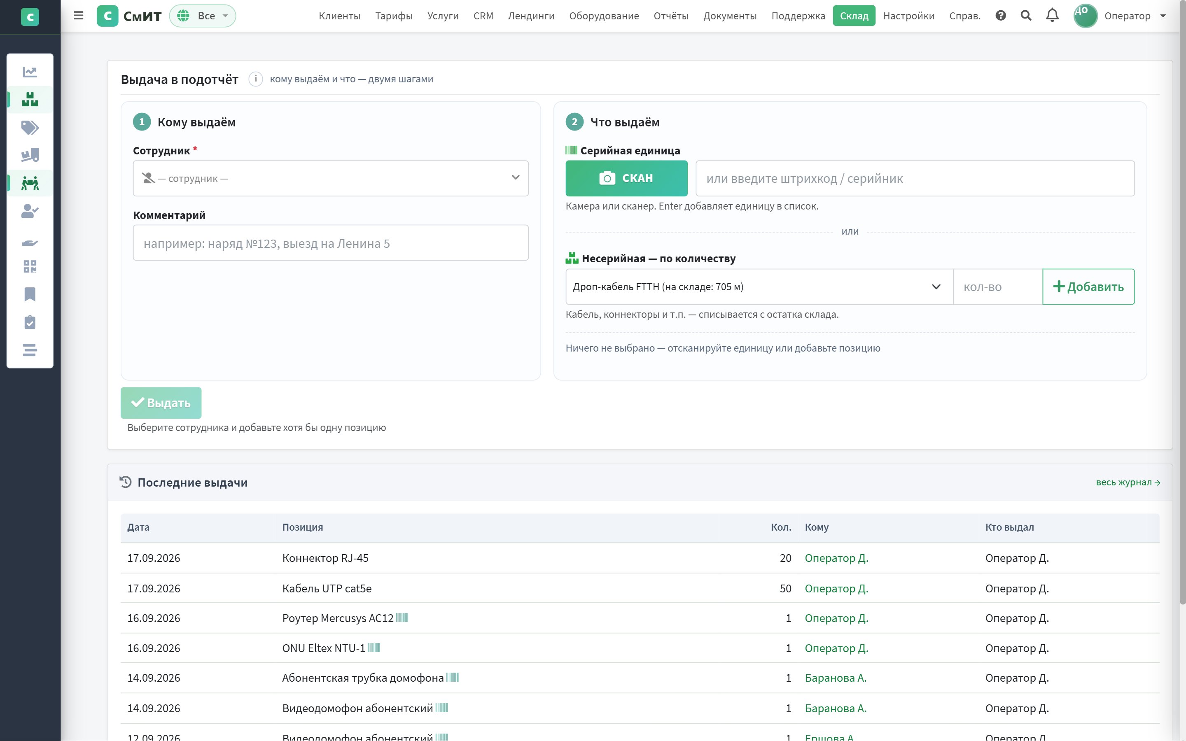
Task: Click the info icon near Выдача в подотчёт
Action: click(x=255, y=79)
